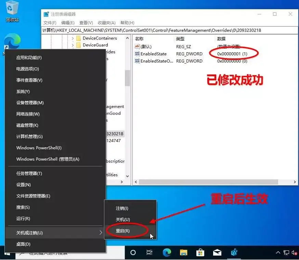The image size is (299, 260).
Task: Select the EnabledState DWORD value
Action: coord(154,54)
